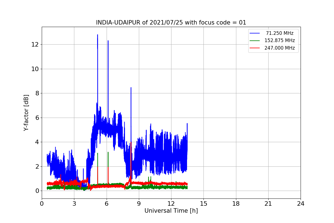Screen dimensions: 334x223
Task: Click y-axis tick label 2
Action: pyautogui.click(x=37, y=166)
